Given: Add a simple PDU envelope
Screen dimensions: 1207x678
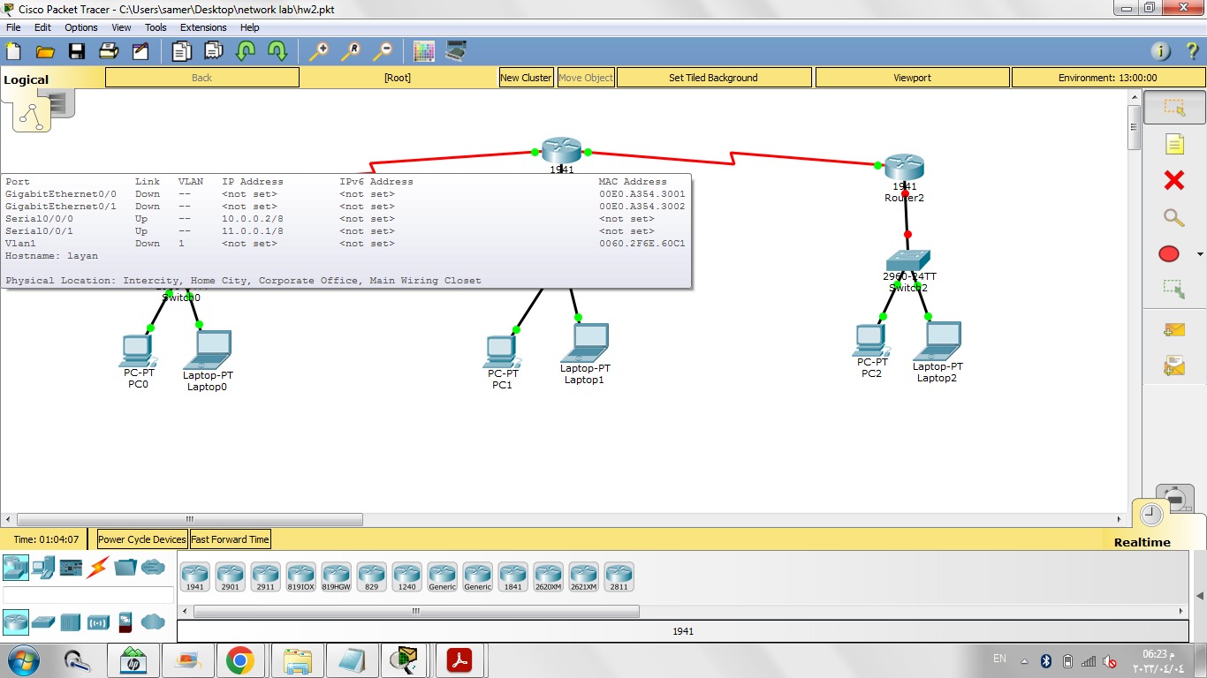Looking at the screenshot, I should coord(1174,330).
